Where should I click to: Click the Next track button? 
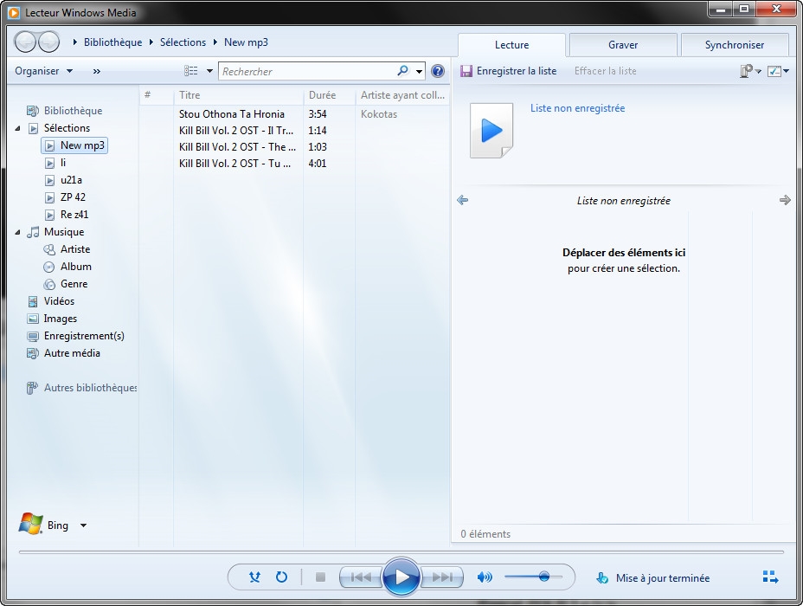[442, 577]
